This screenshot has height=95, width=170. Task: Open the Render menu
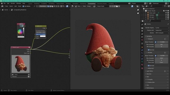(13, 3)
